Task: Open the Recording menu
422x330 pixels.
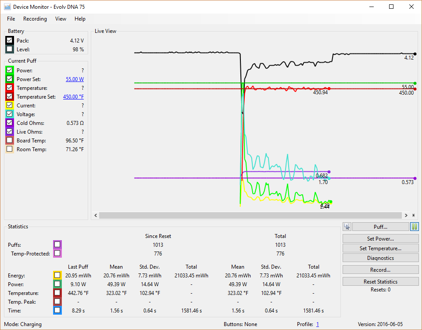Action: [x=35, y=19]
